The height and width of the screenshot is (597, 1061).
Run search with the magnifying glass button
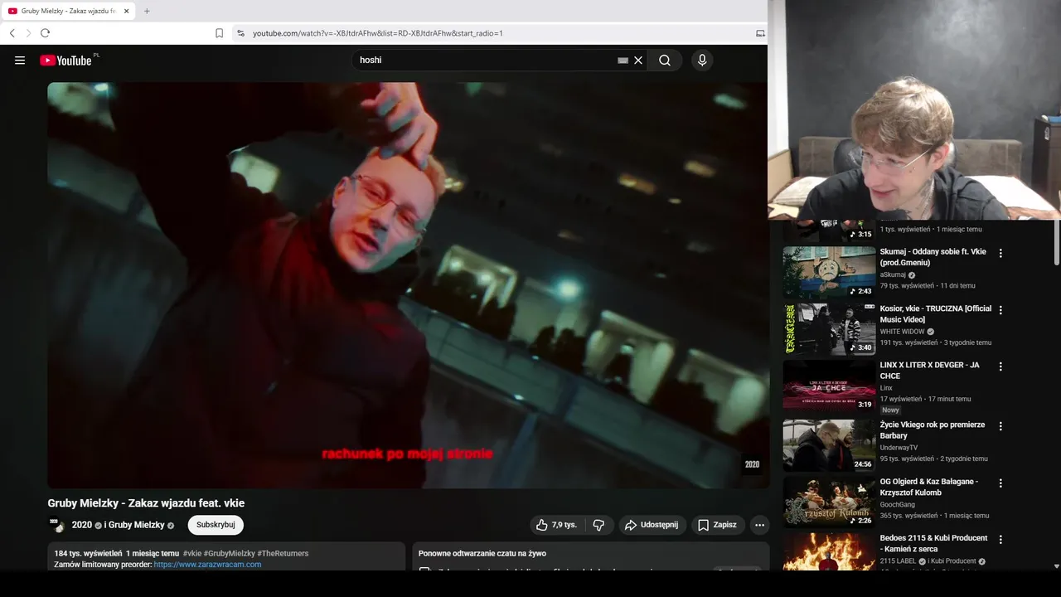tap(665, 61)
